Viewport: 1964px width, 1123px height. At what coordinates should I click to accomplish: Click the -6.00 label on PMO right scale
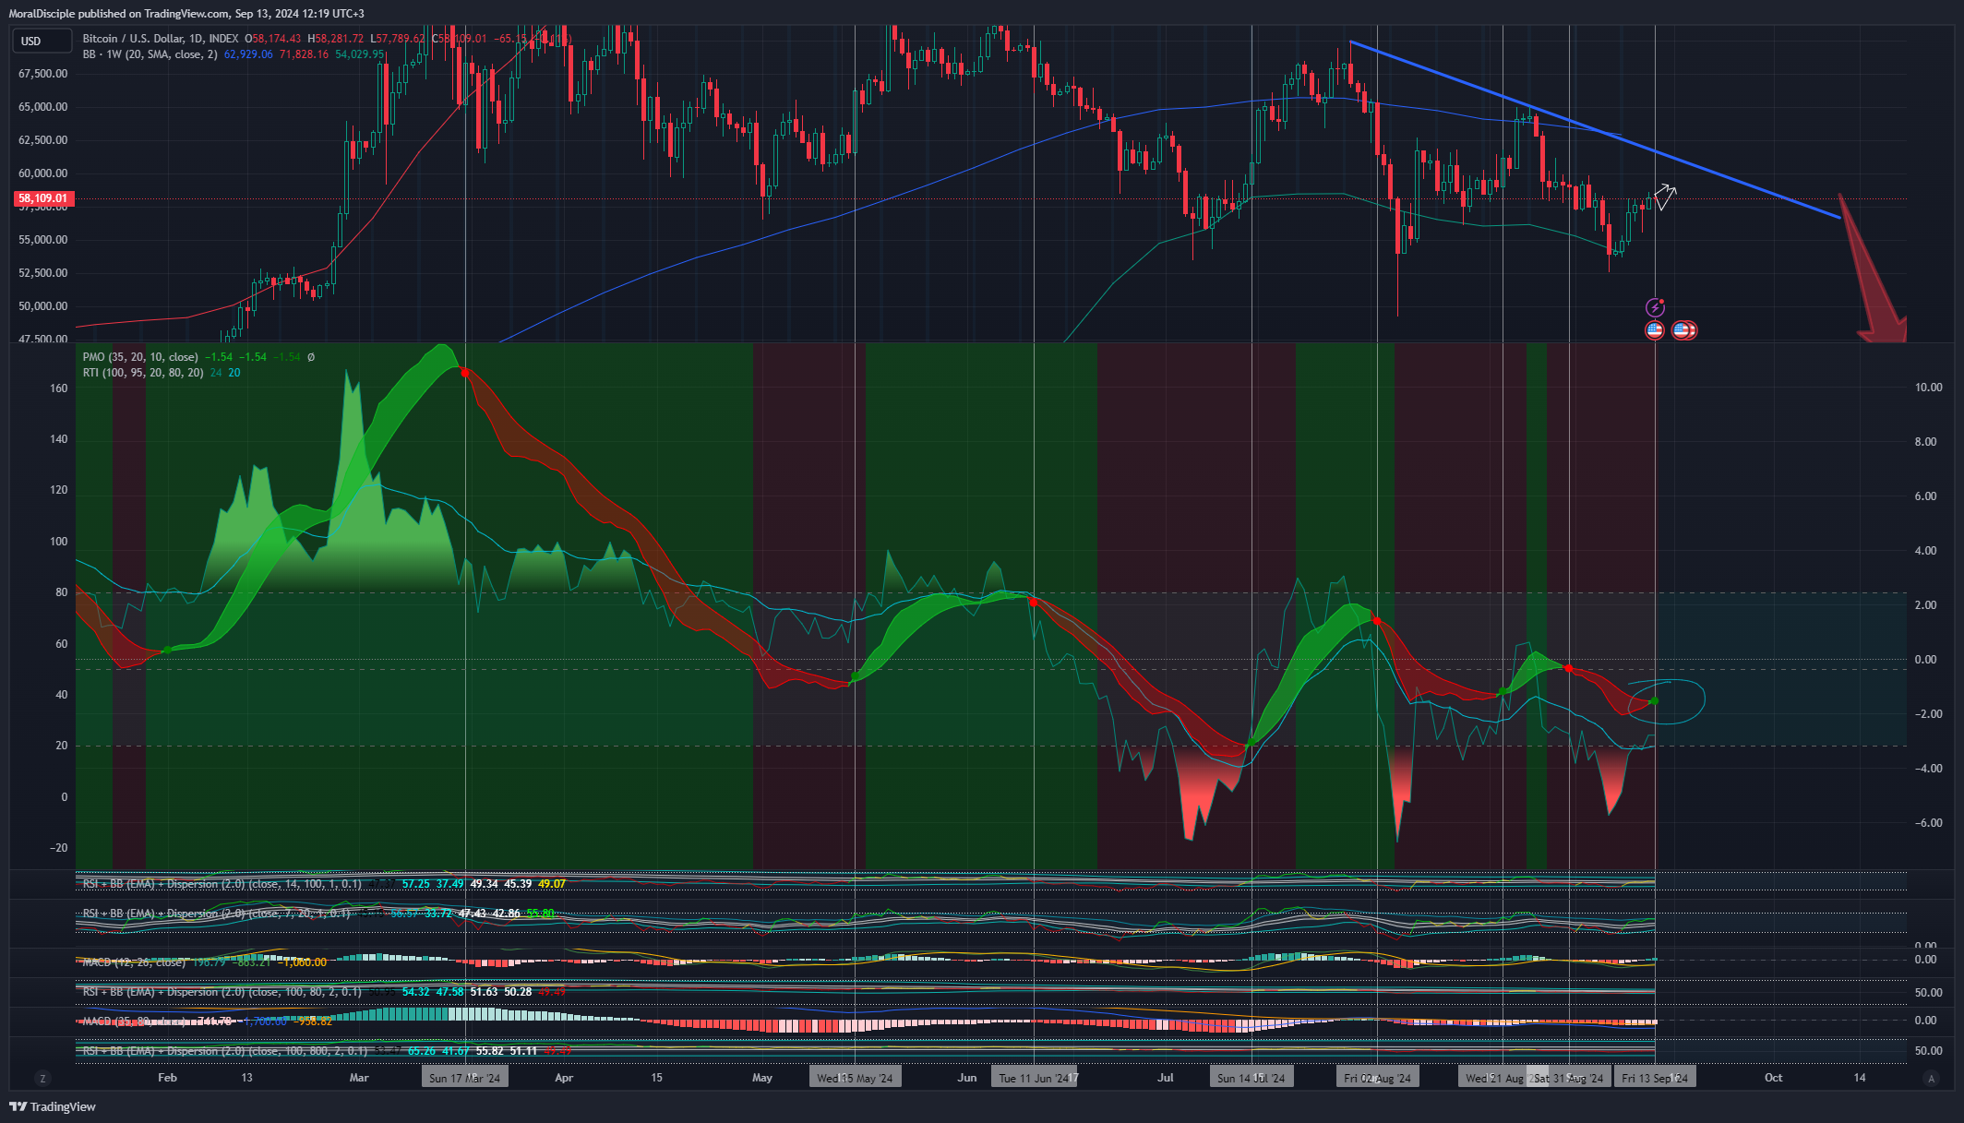click(1928, 823)
